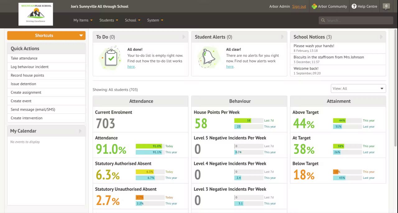Click Authorised Absent Today 6.3% bar
This screenshot has width=398, height=213.
click(x=150, y=172)
